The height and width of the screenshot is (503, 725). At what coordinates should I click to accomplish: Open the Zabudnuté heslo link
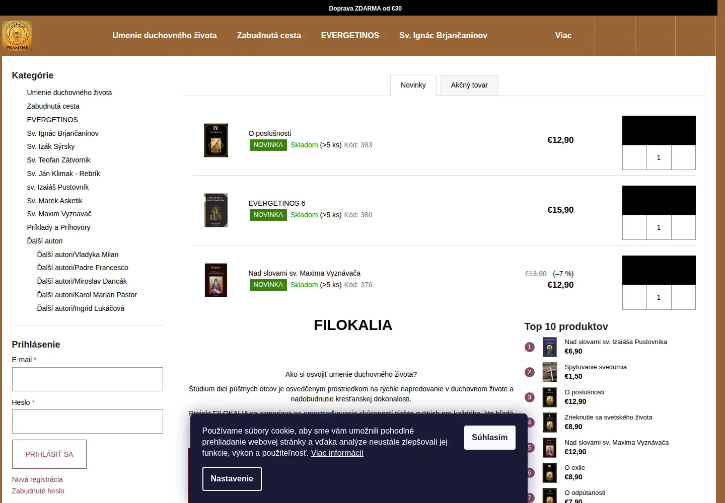38,491
